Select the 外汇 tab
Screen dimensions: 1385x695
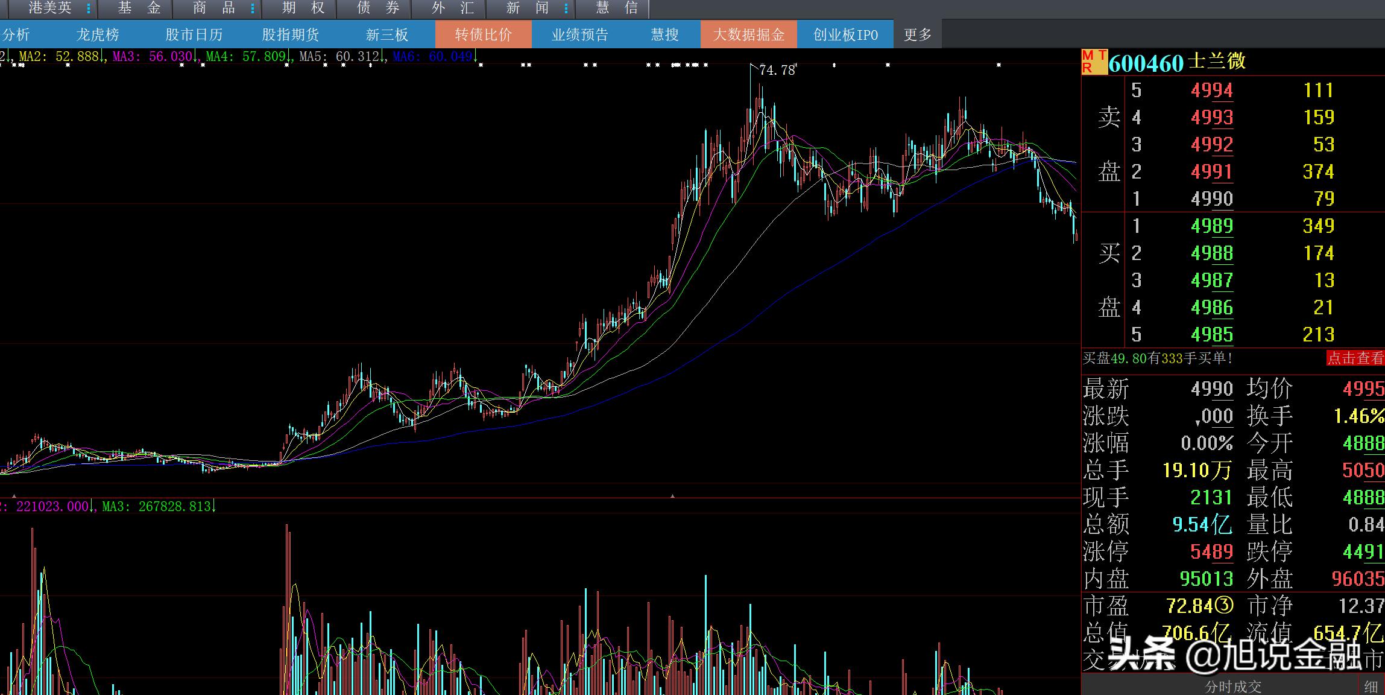453,8
